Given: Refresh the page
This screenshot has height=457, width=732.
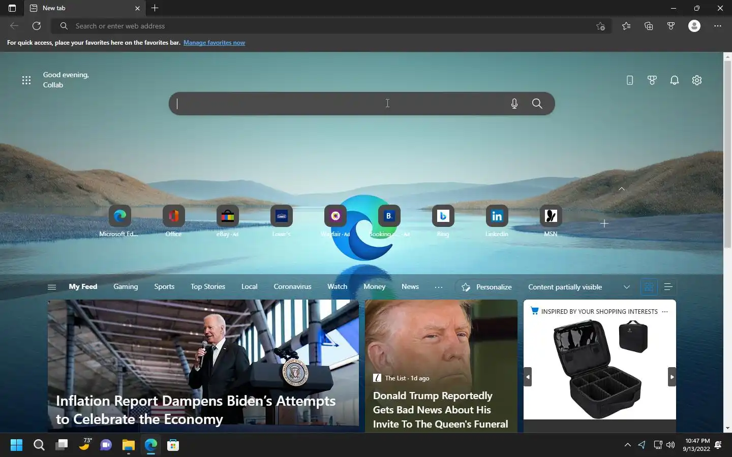Looking at the screenshot, I should click(37, 26).
